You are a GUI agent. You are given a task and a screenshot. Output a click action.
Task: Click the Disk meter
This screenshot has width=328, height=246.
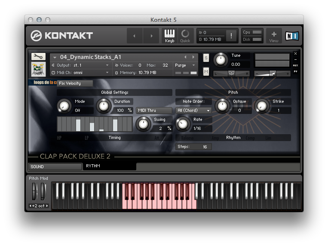point(252,40)
